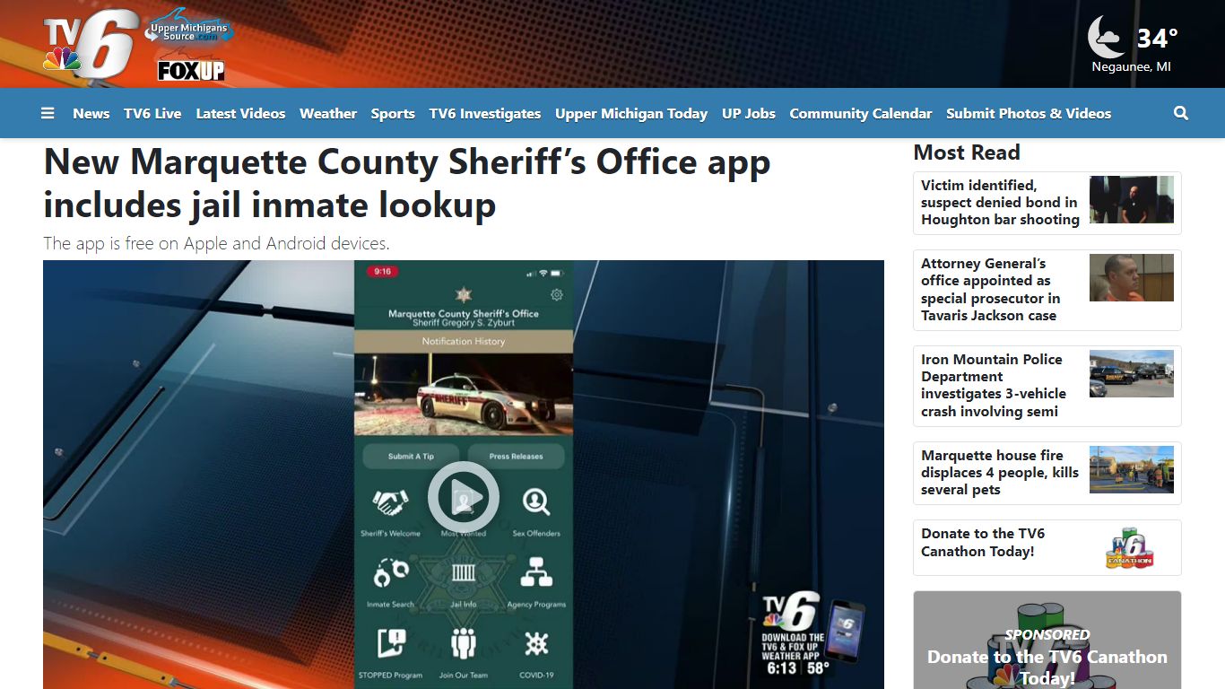Click Iron Mountain crash thumbnail image

tap(1132, 374)
